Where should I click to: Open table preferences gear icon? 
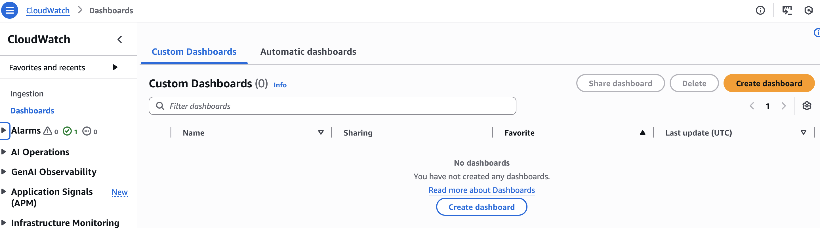click(806, 106)
